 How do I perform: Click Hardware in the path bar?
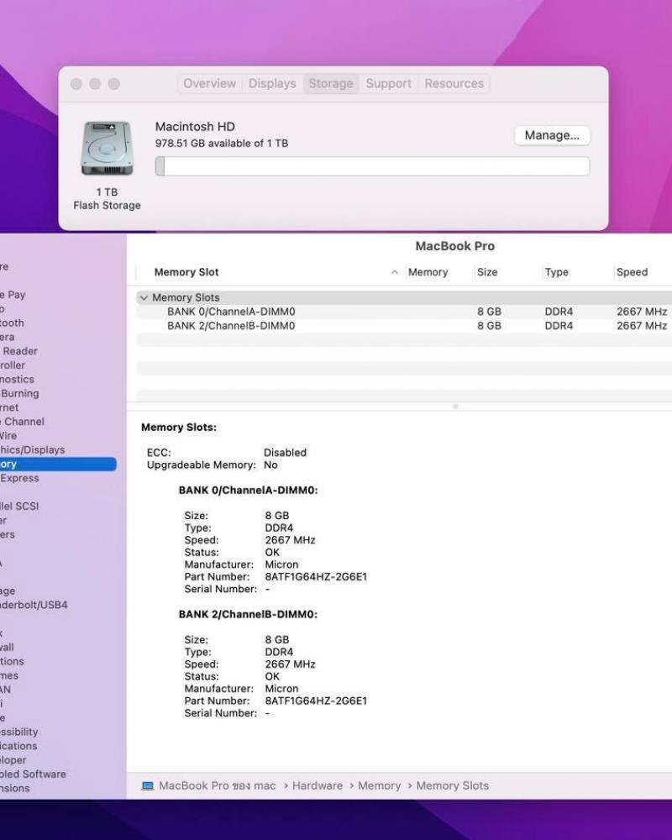317,785
